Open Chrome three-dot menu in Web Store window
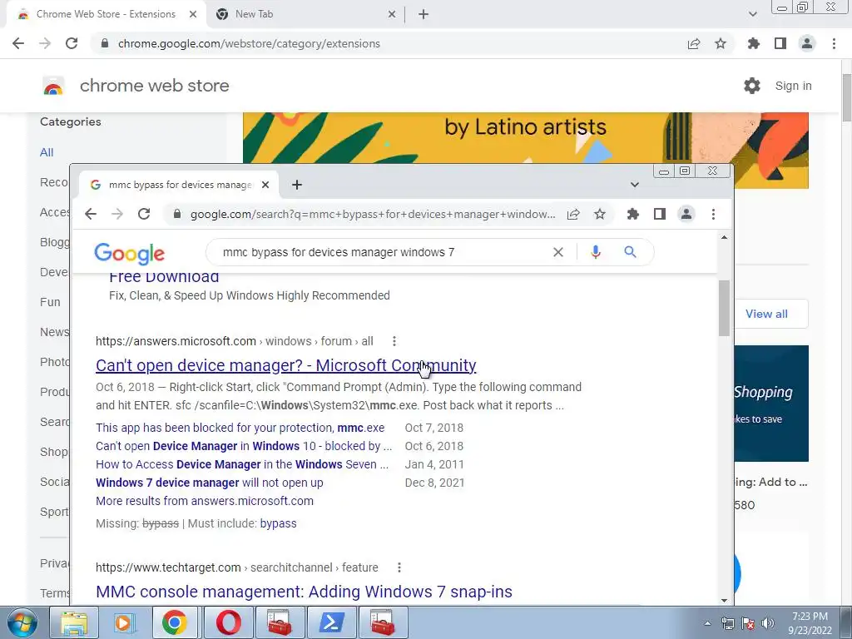The image size is (852, 639). (834, 43)
